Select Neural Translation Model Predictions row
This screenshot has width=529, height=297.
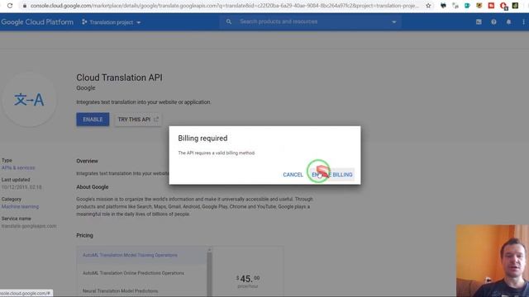pyautogui.click(x=141, y=290)
